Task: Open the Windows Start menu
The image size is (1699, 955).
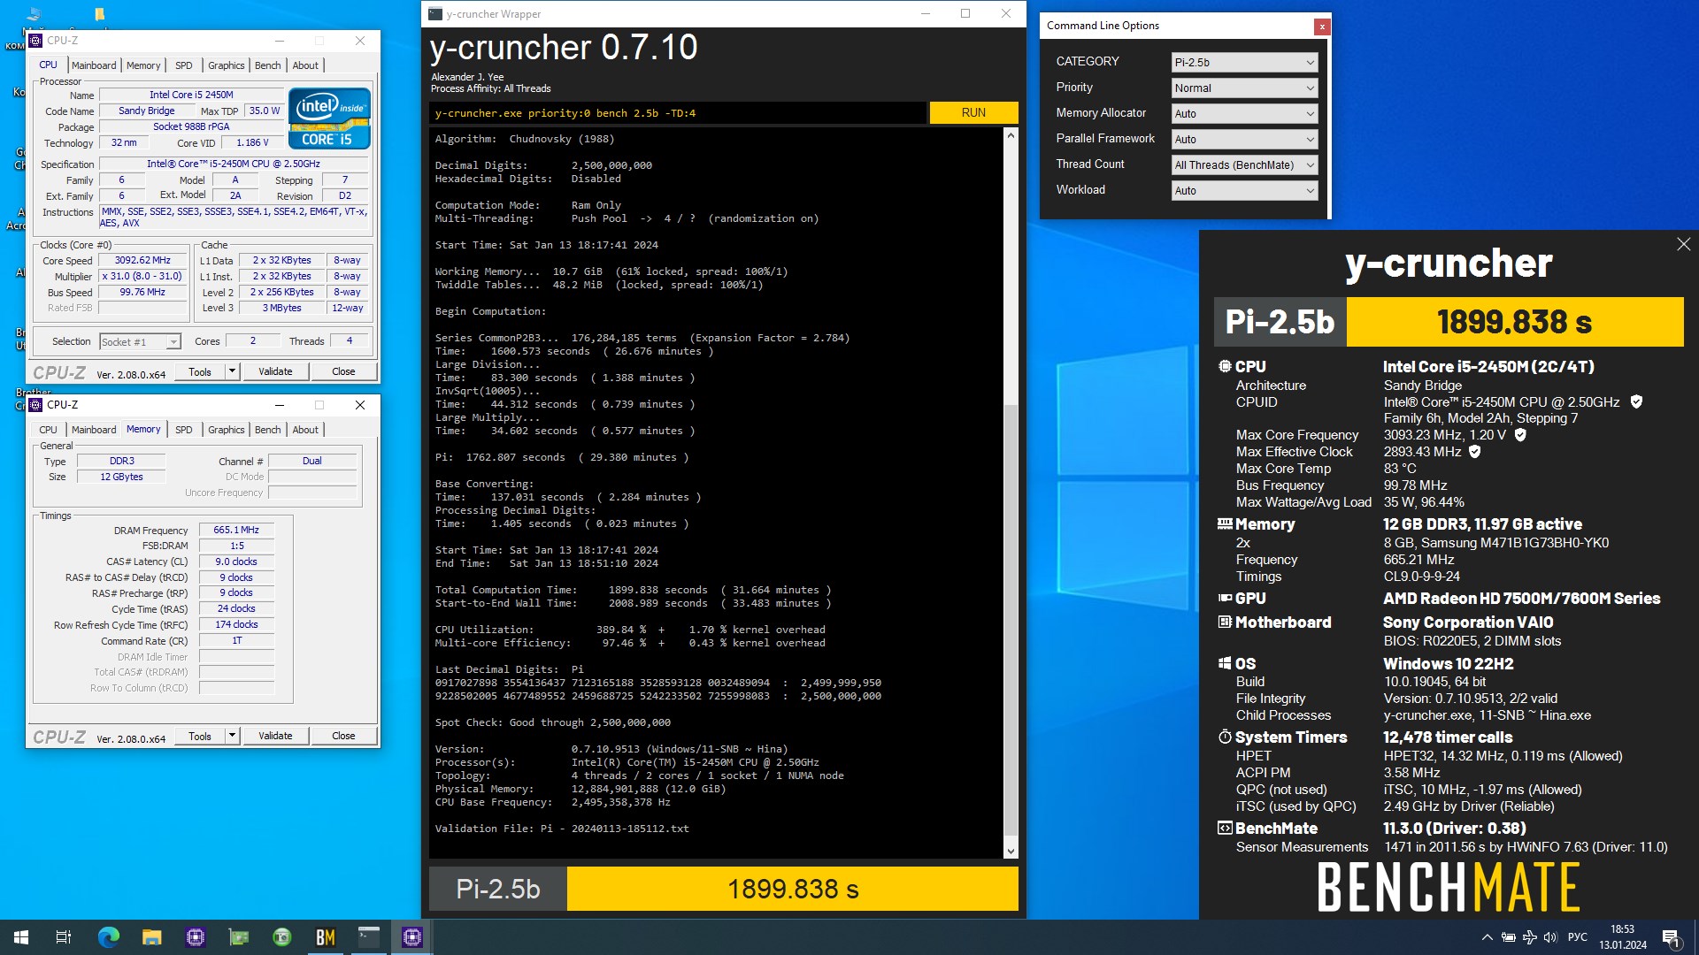Action: (21, 937)
